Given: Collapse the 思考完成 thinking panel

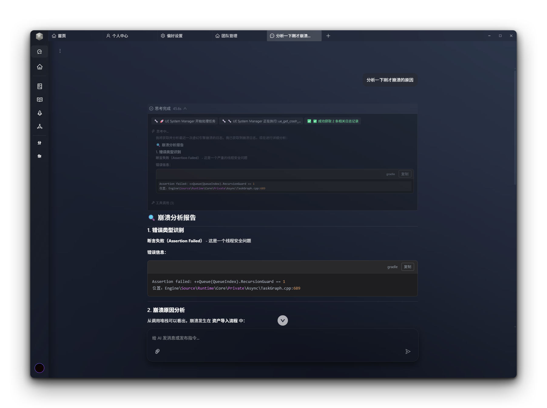Looking at the screenshot, I should 185,108.
